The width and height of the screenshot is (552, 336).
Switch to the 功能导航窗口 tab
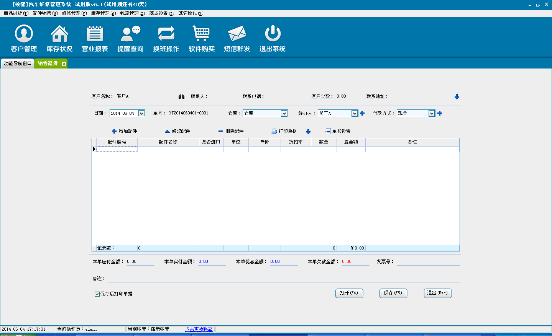pos(18,64)
